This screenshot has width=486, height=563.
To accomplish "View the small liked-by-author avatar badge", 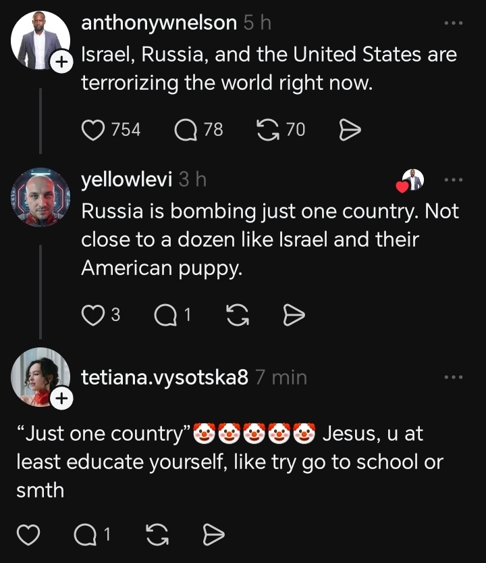I will [x=411, y=180].
